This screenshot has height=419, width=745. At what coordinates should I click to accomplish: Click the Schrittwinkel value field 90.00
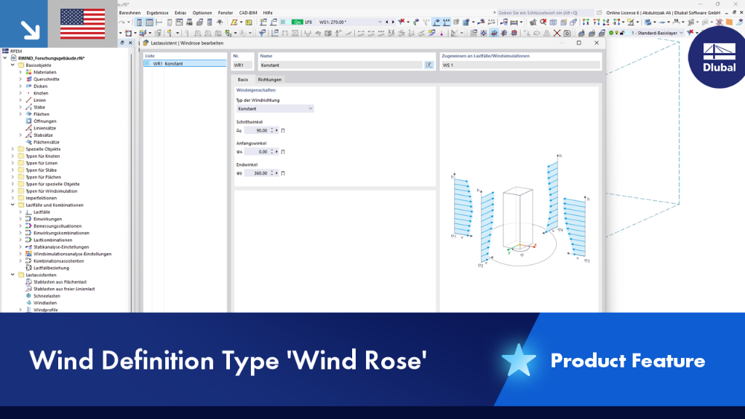[x=257, y=130]
